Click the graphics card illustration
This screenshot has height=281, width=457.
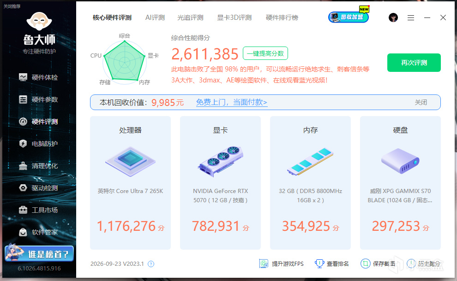tap(221, 161)
